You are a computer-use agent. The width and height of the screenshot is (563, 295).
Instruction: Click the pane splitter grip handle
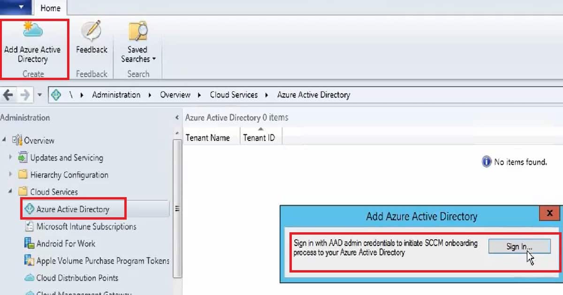(x=177, y=209)
